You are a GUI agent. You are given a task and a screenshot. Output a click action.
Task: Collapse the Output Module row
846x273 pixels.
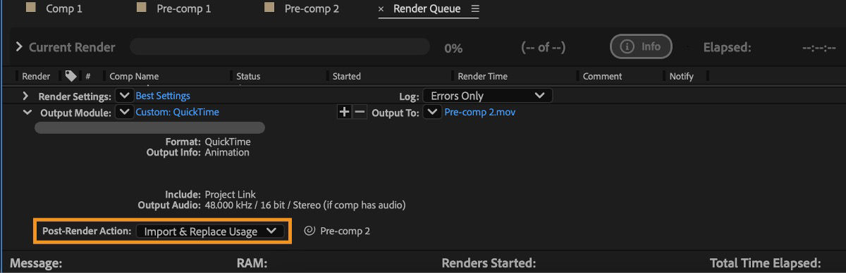[27, 112]
